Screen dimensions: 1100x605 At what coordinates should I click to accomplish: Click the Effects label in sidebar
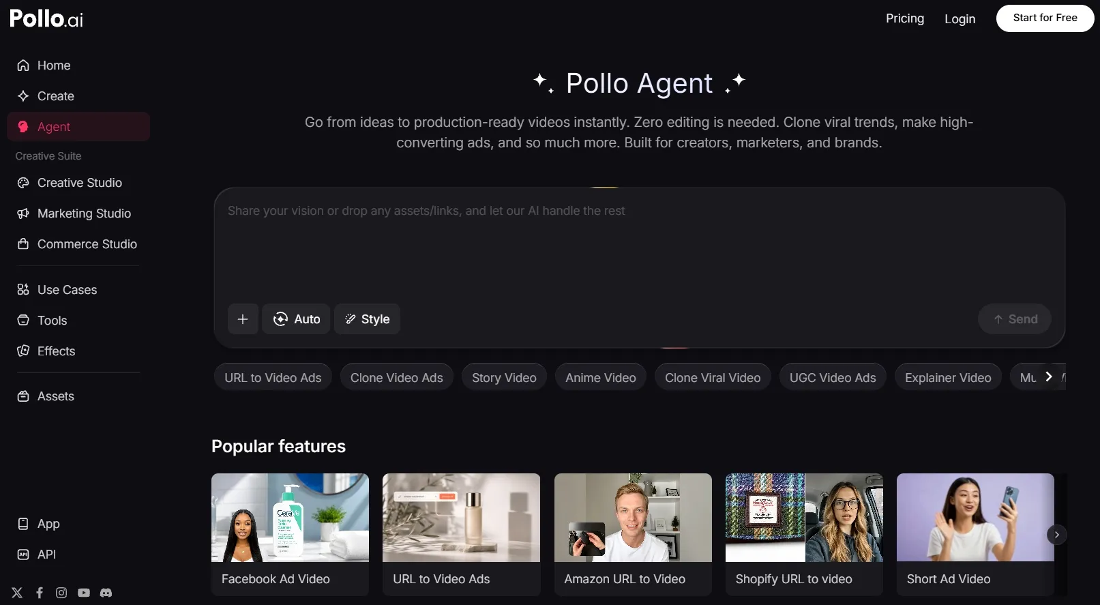click(56, 351)
